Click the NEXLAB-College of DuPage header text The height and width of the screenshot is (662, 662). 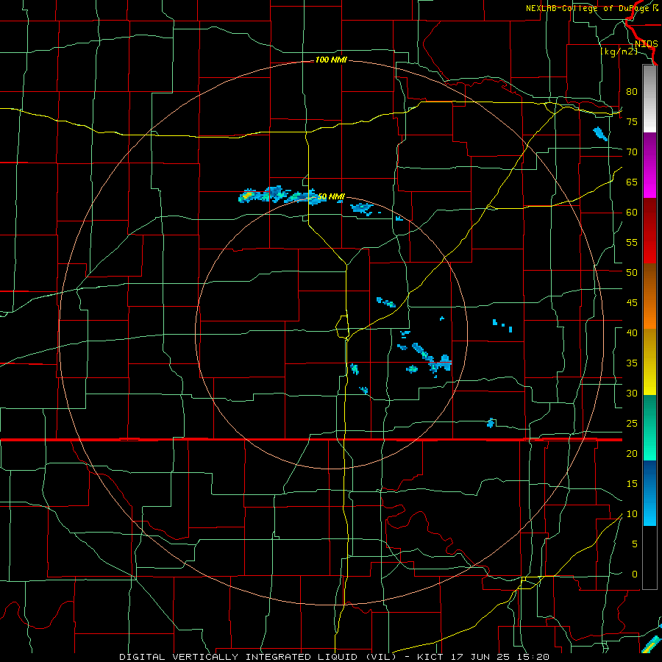tap(591, 8)
